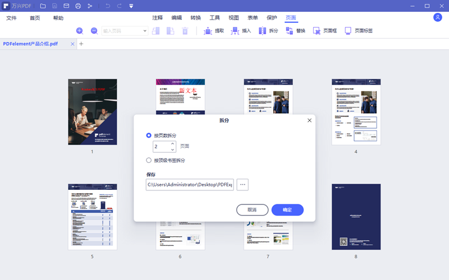Increase page count with up arrow
Image resolution: width=449 pixels, height=280 pixels.
(173, 144)
